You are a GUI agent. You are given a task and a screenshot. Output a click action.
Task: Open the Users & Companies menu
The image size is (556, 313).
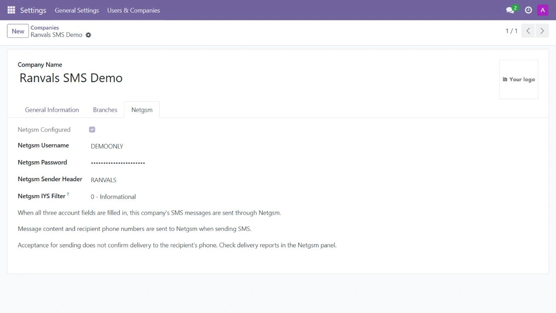click(x=134, y=10)
